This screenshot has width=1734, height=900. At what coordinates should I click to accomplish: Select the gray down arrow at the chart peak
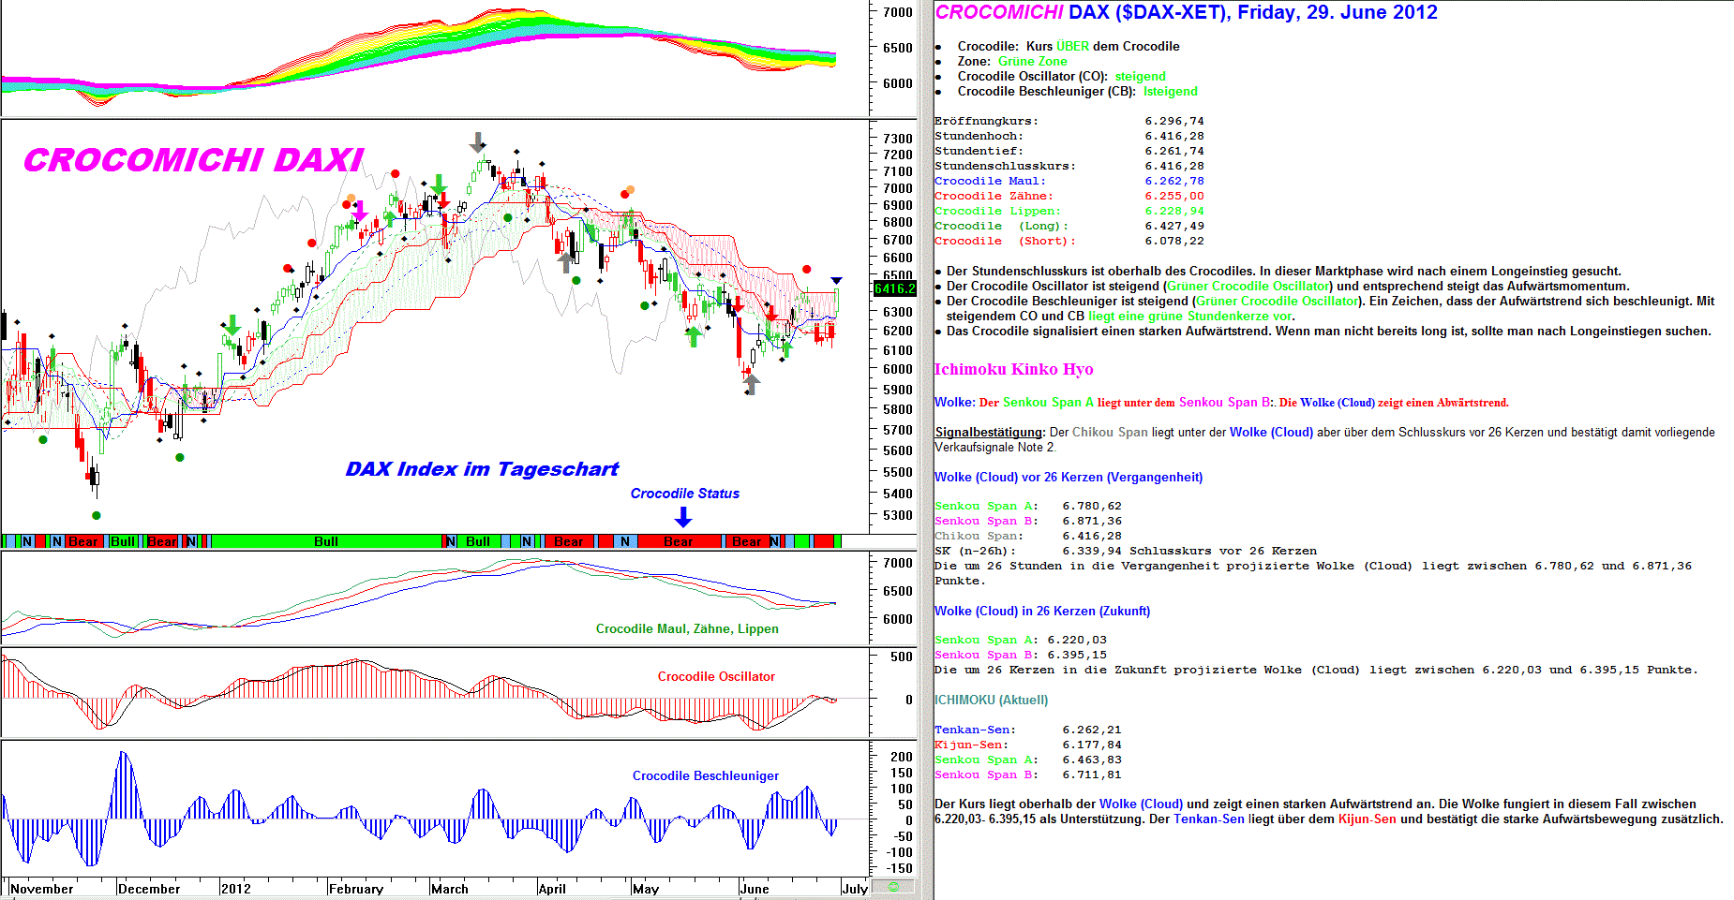click(x=478, y=142)
